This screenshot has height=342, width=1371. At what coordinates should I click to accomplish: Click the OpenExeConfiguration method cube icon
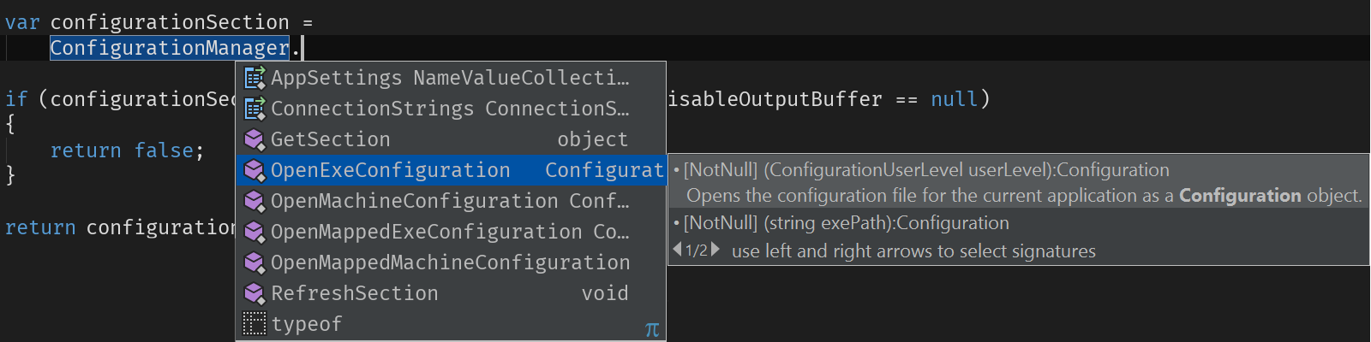tap(254, 170)
